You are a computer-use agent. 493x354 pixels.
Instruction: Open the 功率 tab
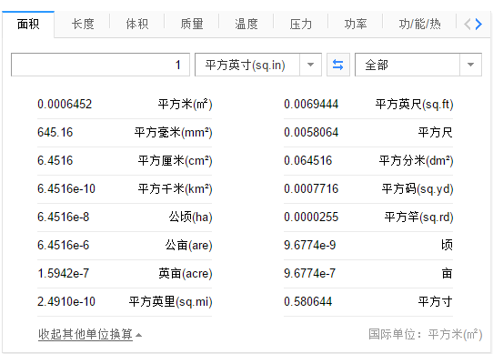pos(356,24)
